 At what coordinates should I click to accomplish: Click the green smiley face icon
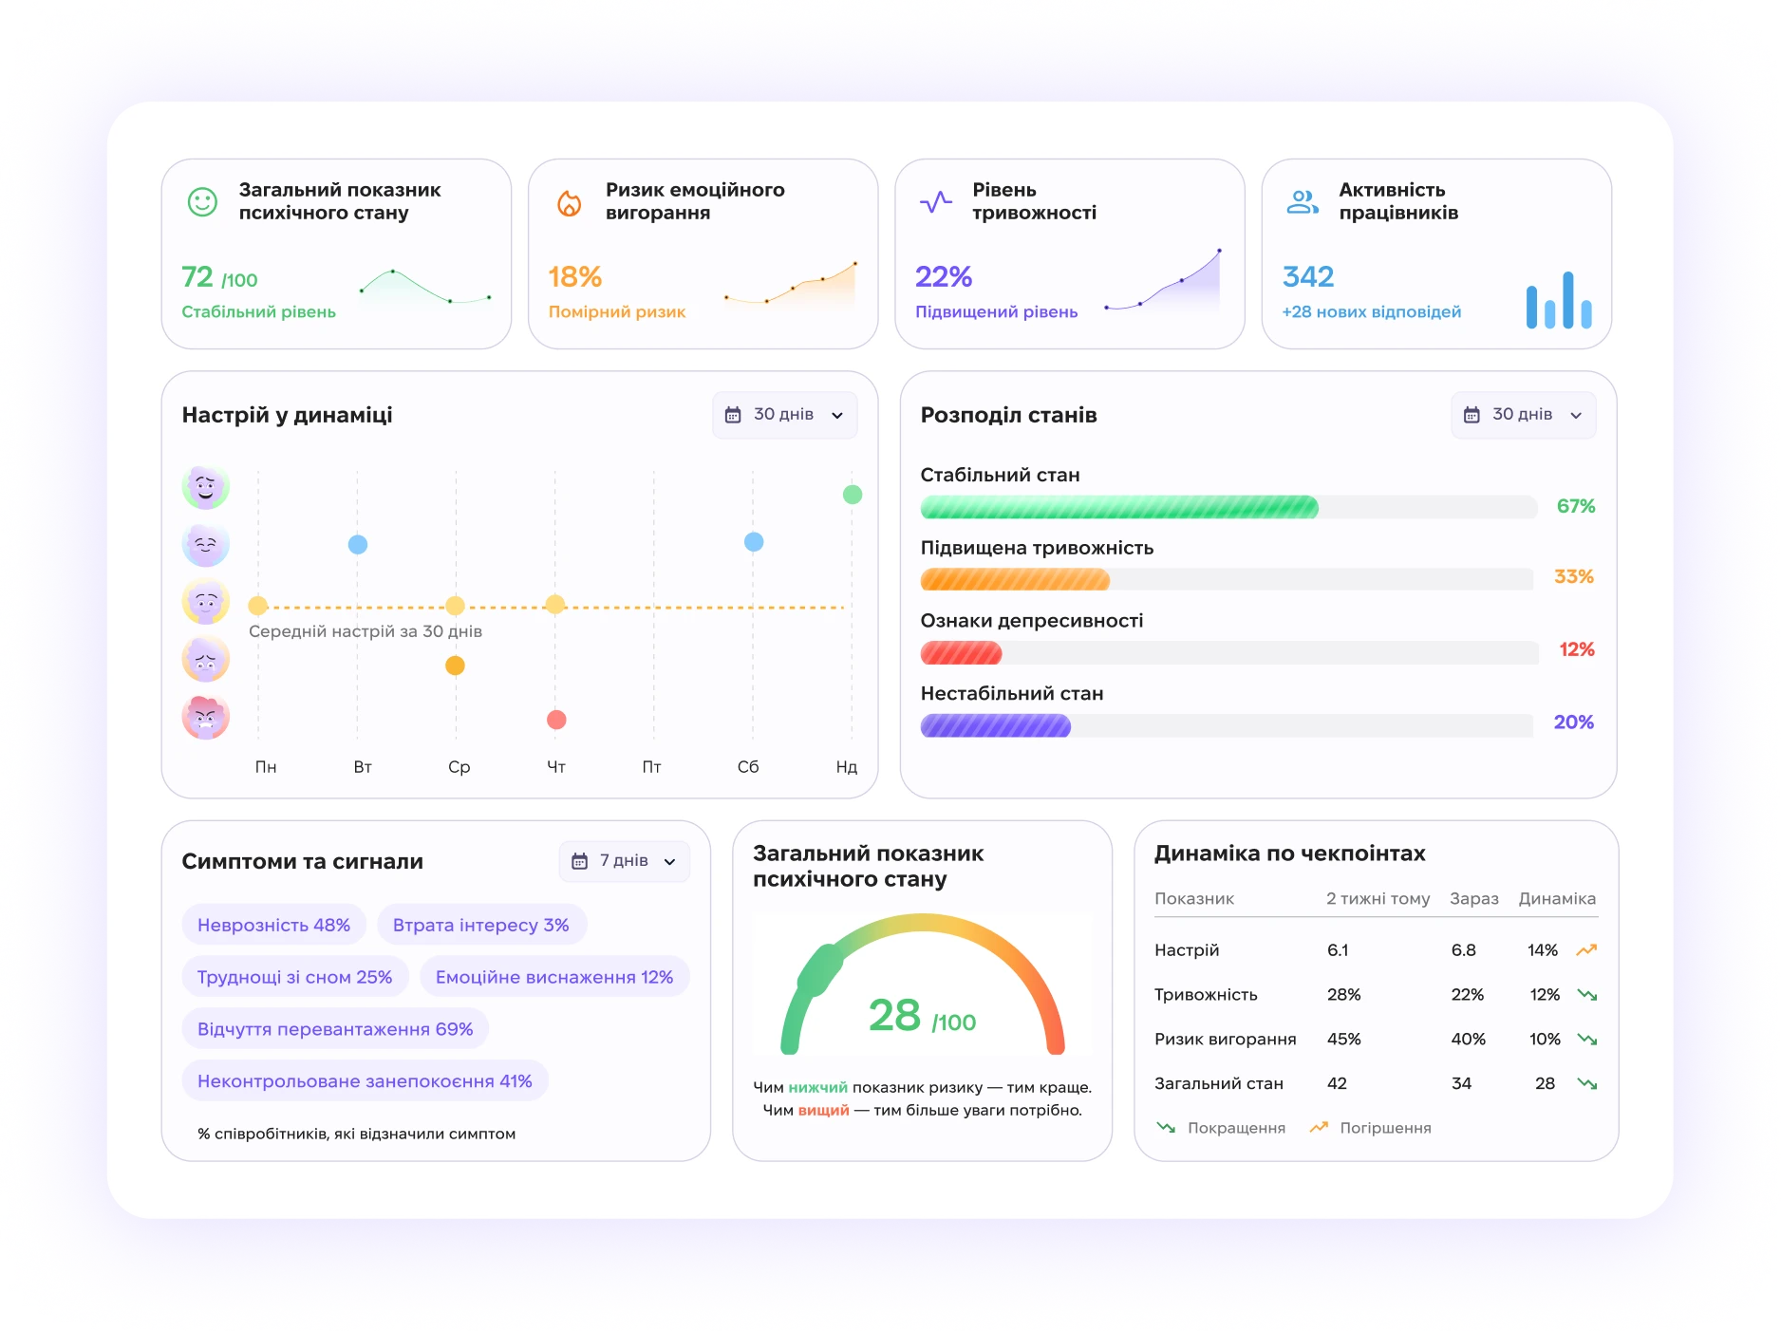pos(202,201)
